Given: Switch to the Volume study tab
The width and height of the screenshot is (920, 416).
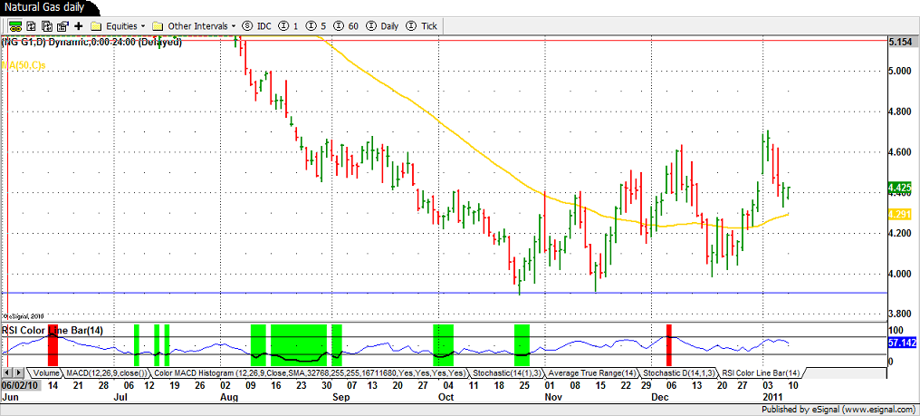Looking at the screenshot, I should 45,373.
